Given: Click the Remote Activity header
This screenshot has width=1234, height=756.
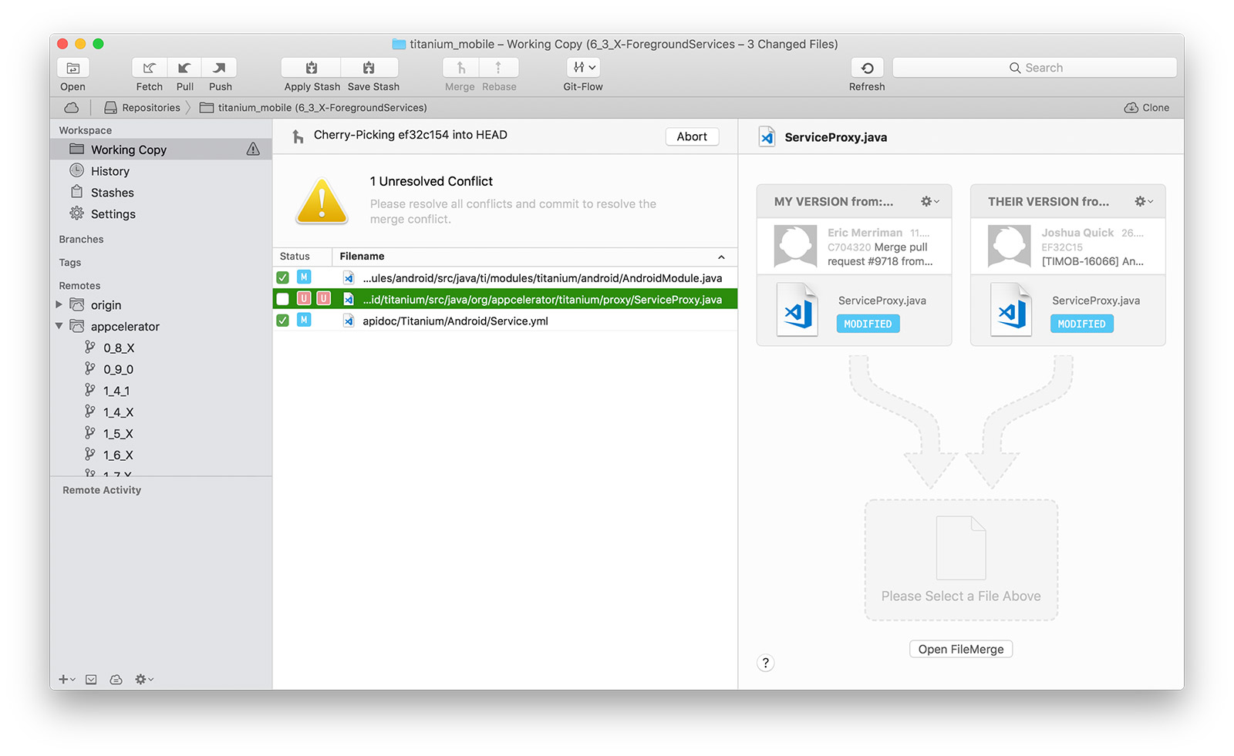Looking at the screenshot, I should tap(102, 490).
